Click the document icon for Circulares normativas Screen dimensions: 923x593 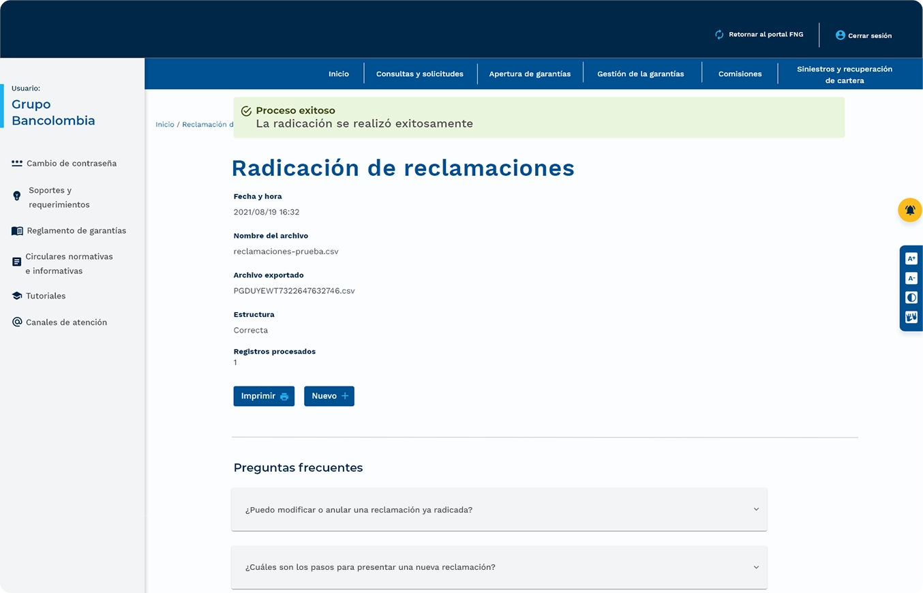[x=17, y=262]
